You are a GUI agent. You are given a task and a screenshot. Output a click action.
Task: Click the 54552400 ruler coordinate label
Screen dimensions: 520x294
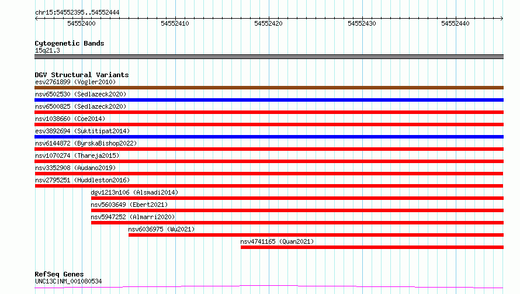point(81,23)
